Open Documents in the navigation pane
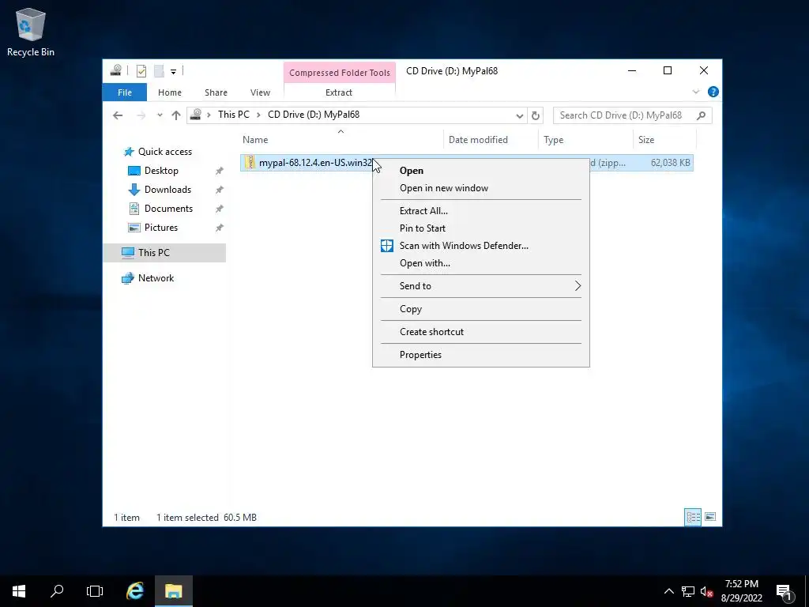 [x=168, y=209]
